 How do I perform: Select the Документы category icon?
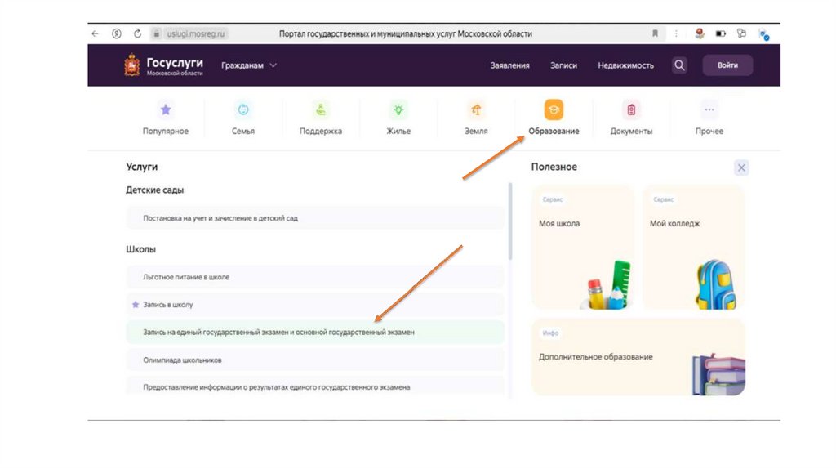[x=631, y=110]
